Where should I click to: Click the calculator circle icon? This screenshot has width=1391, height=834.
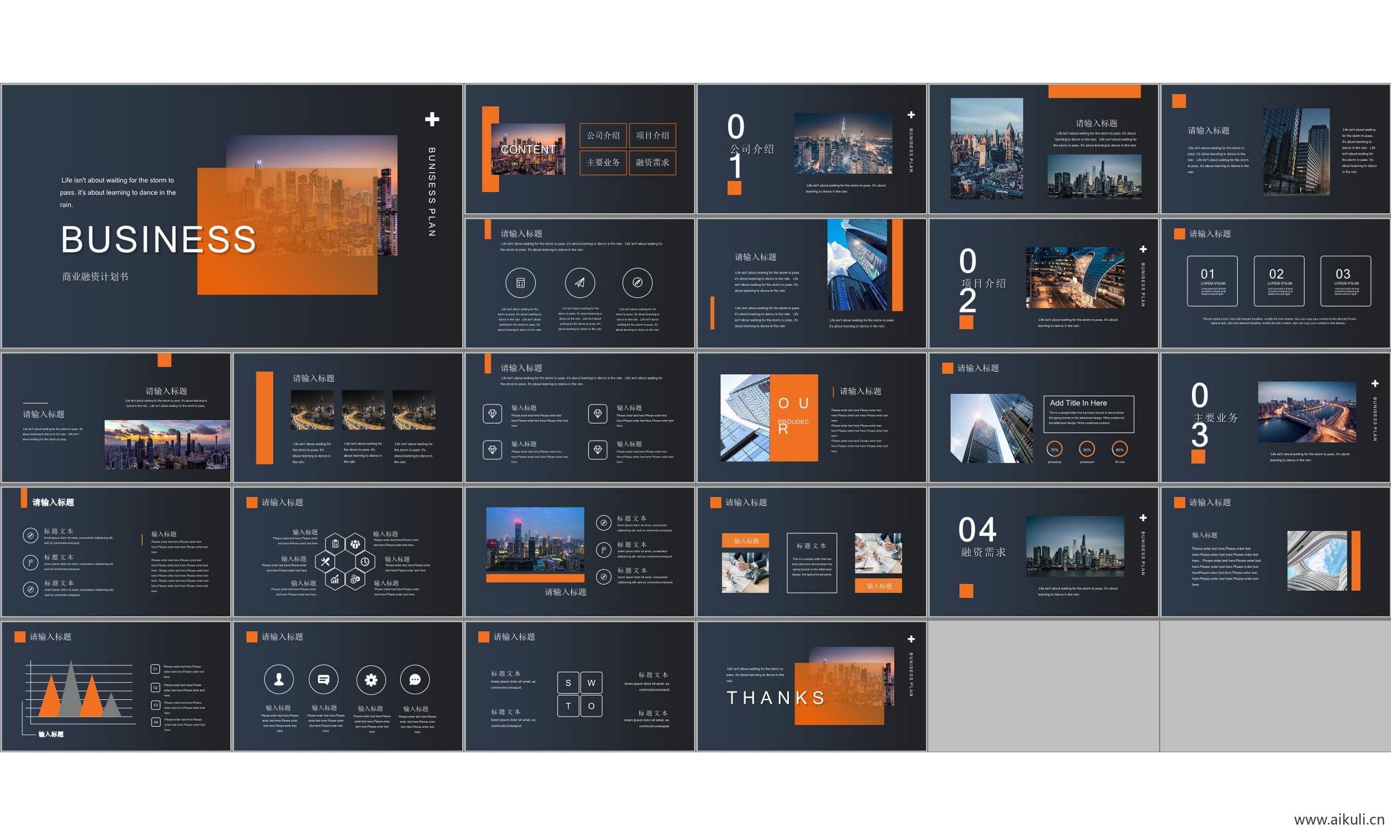(521, 282)
